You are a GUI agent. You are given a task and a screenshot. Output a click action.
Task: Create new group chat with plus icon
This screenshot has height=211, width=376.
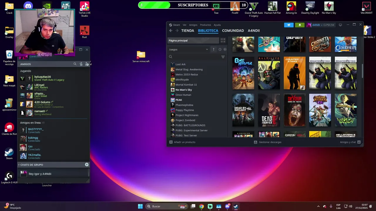[87, 165]
